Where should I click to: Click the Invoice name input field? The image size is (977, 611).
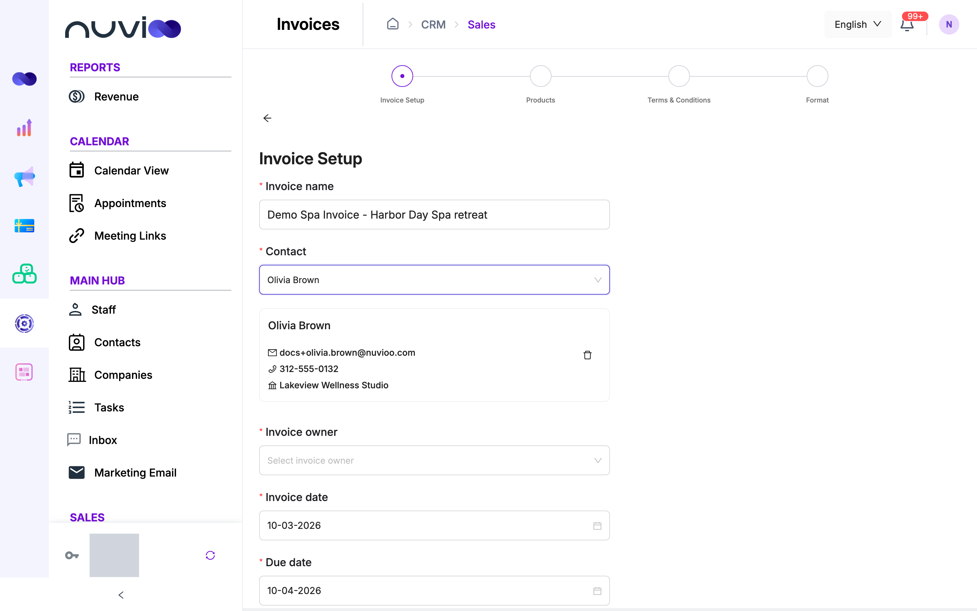click(435, 215)
